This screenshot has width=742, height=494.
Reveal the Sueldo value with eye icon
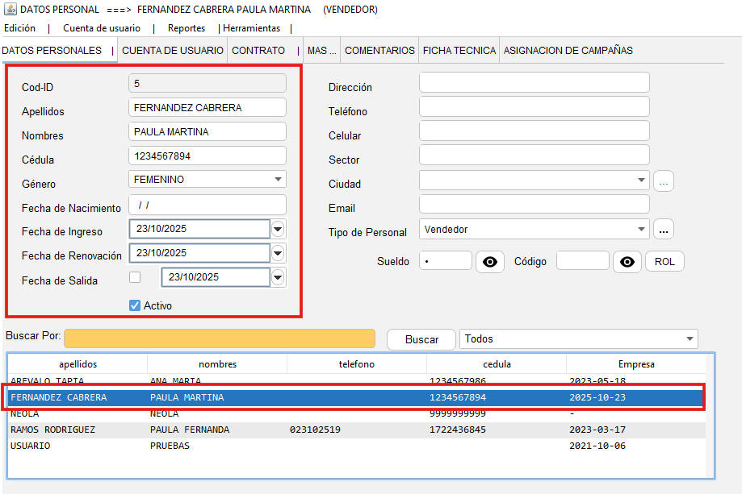(x=490, y=261)
